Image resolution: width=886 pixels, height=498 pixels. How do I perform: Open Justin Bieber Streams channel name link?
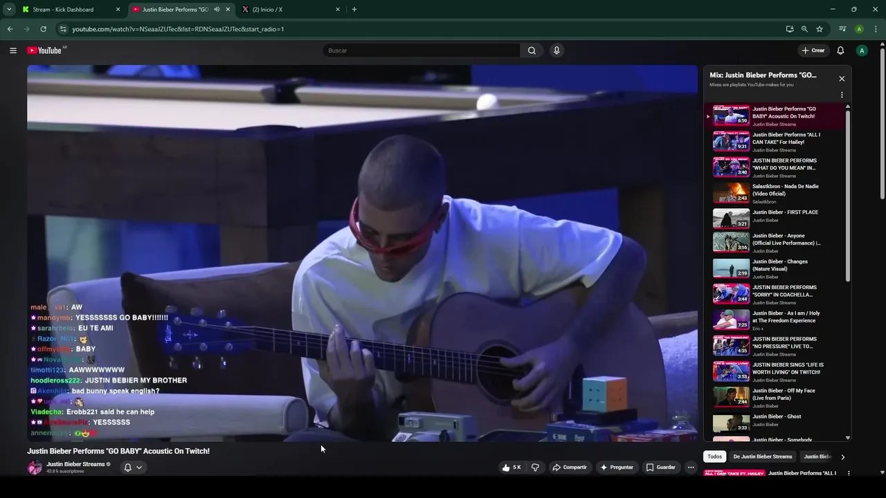click(75, 464)
